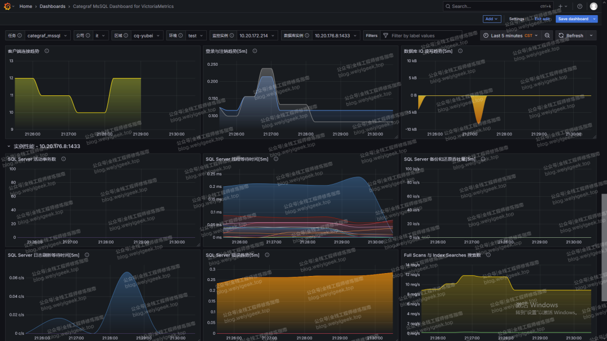Click the page vertical scrollbar

tap(604, 247)
